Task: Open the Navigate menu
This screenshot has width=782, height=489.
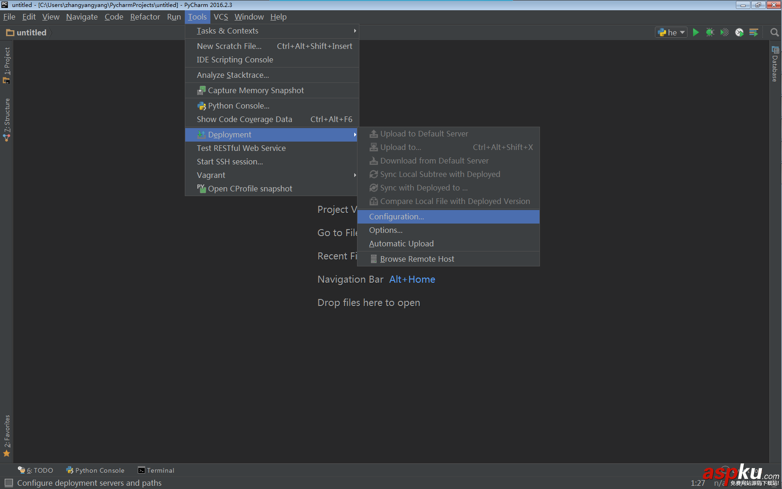Action: [82, 17]
